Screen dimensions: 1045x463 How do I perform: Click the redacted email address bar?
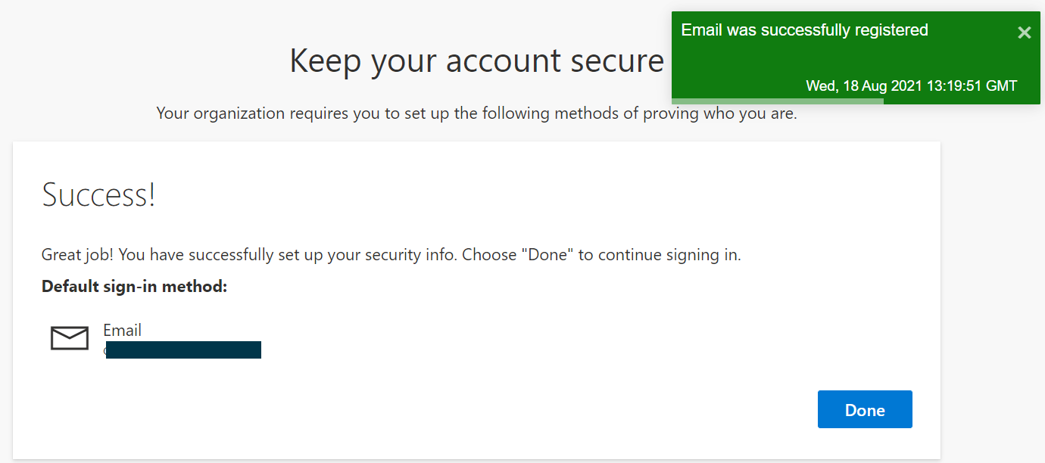tap(183, 350)
